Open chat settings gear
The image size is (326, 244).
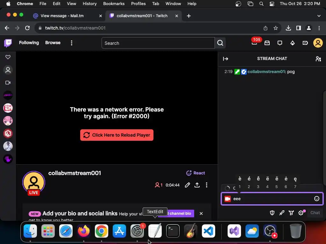301,213
